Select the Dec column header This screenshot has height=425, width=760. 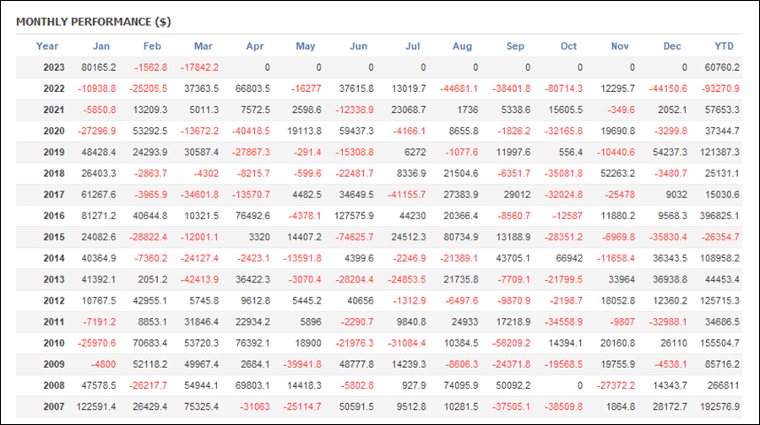point(672,46)
